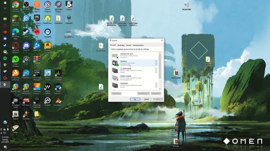Open WinRAR desktop shortcut
Image resolution: width=270 pixels, height=151 pixels.
click(x=37, y=60)
